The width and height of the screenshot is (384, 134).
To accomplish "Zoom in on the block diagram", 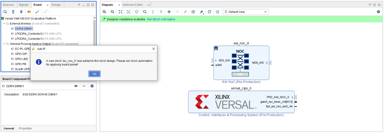I will (104, 12).
